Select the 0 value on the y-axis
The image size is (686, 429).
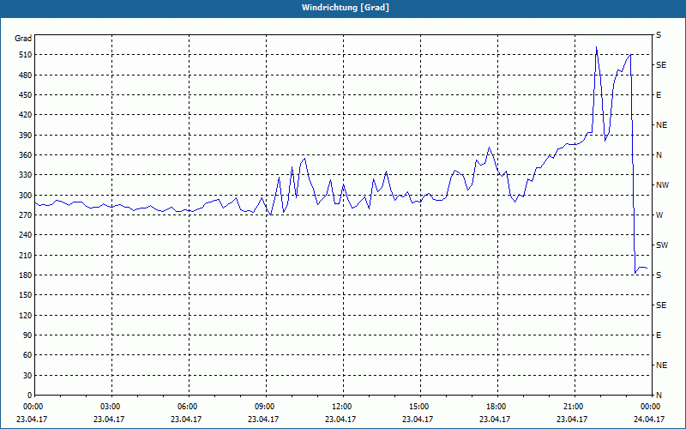[29, 396]
